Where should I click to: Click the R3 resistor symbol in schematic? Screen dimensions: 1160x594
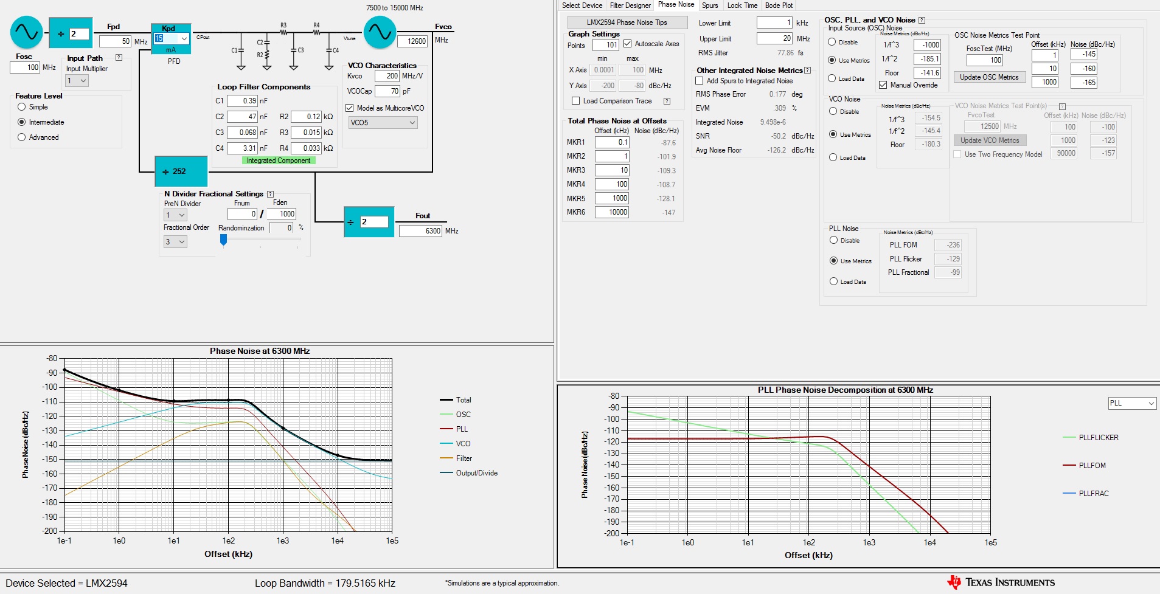(x=283, y=32)
